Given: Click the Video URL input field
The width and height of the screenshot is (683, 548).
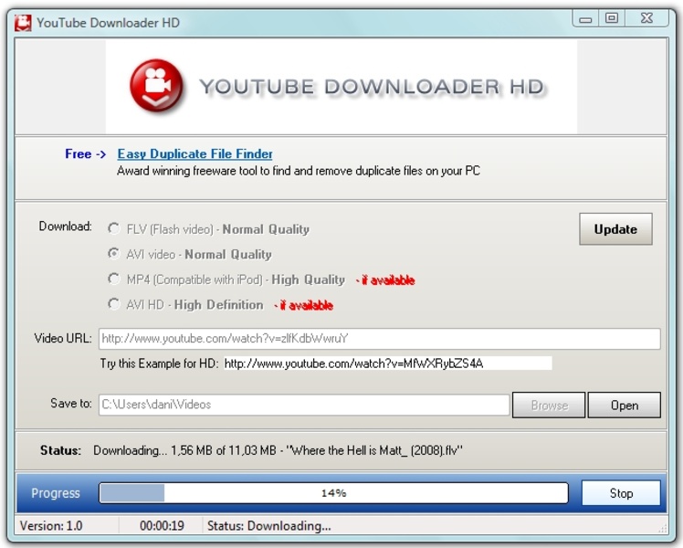Looking at the screenshot, I should pos(380,339).
